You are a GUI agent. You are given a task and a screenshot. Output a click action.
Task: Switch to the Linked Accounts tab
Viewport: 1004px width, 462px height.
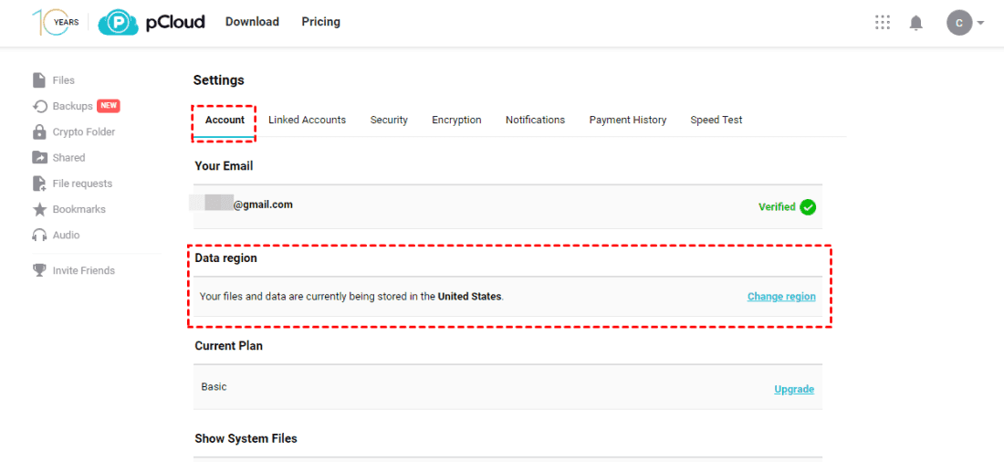coord(307,120)
